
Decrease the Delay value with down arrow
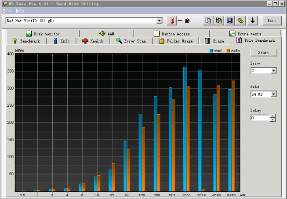272,119
